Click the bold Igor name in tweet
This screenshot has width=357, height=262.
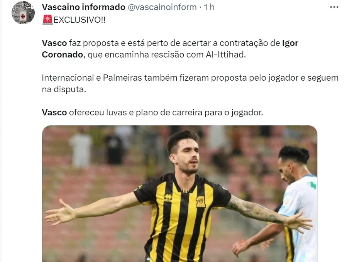coord(290,43)
